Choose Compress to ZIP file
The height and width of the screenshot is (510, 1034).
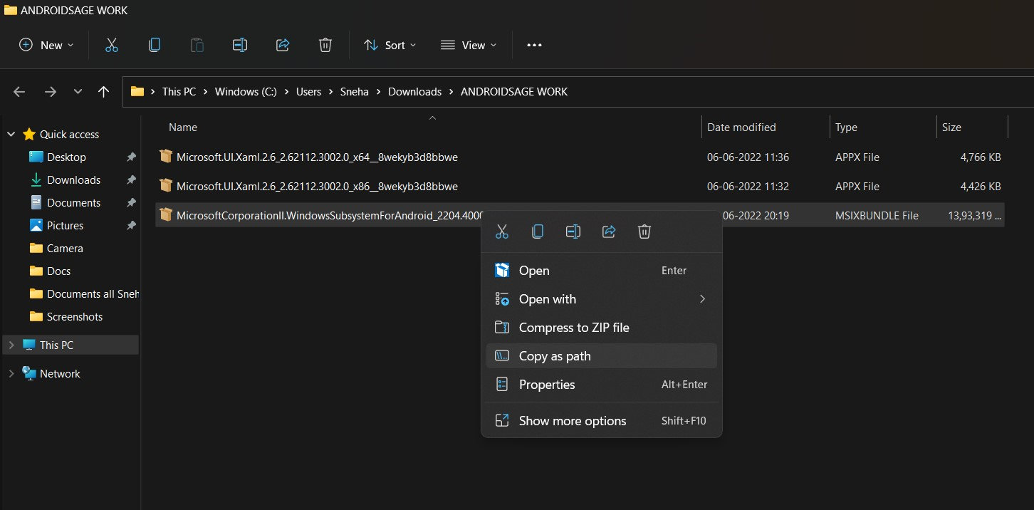602,328
